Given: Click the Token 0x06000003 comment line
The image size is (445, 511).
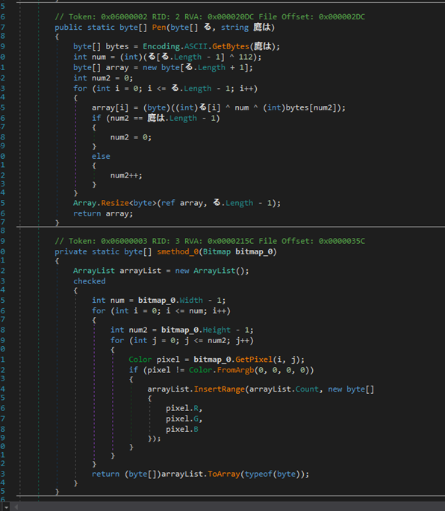Looking at the screenshot, I should click(x=210, y=241).
